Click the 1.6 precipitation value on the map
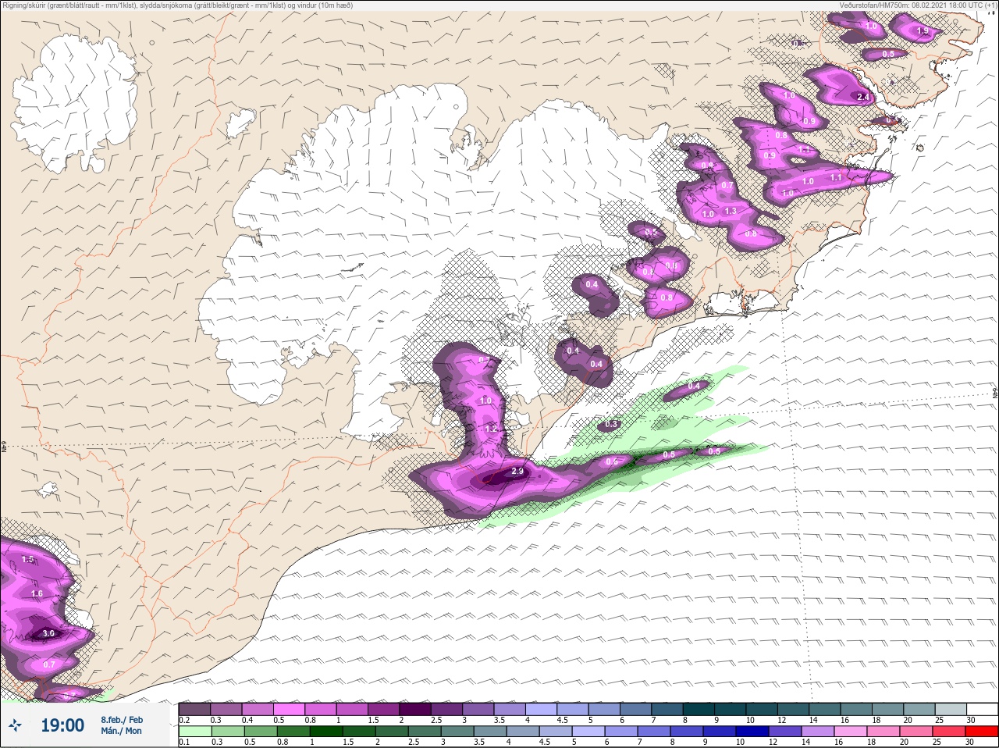The width and height of the screenshot is (999, 748). pos(37,593)
